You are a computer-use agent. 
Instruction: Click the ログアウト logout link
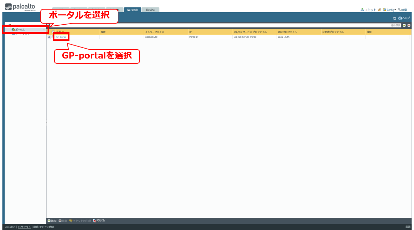click(24, 227)
